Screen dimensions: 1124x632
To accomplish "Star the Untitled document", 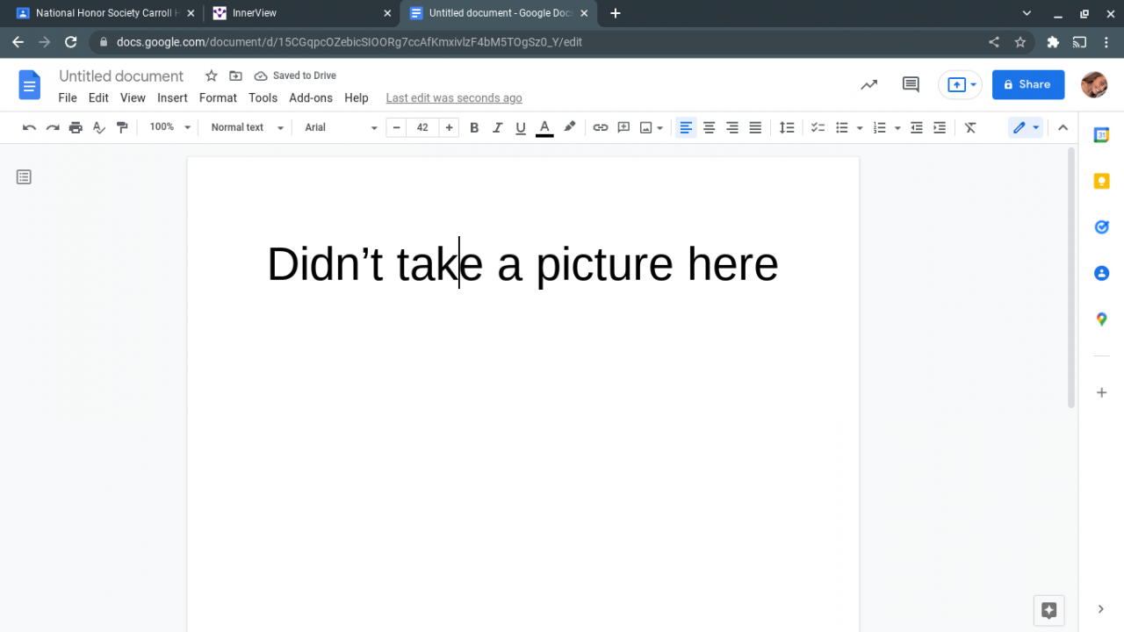I will [x=211, y=76].
